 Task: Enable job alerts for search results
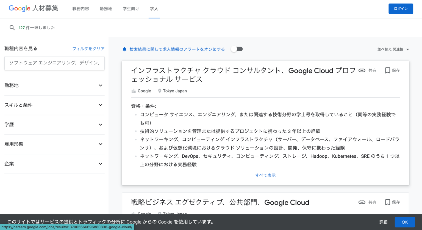(237, 49)
